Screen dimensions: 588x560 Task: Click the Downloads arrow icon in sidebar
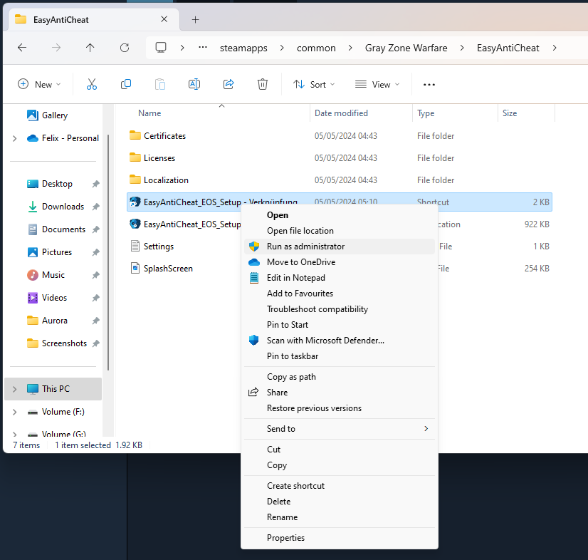click(33, 207)
